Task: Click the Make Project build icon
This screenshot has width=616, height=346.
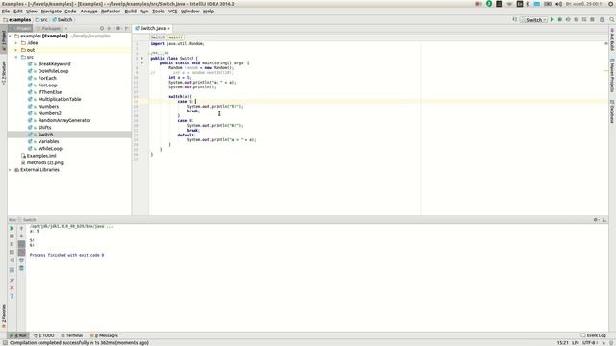Action: point(514,19)
